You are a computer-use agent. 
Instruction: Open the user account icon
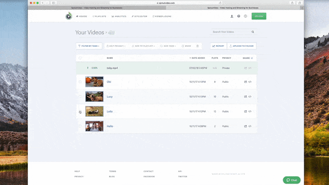(x=232, y=16)
